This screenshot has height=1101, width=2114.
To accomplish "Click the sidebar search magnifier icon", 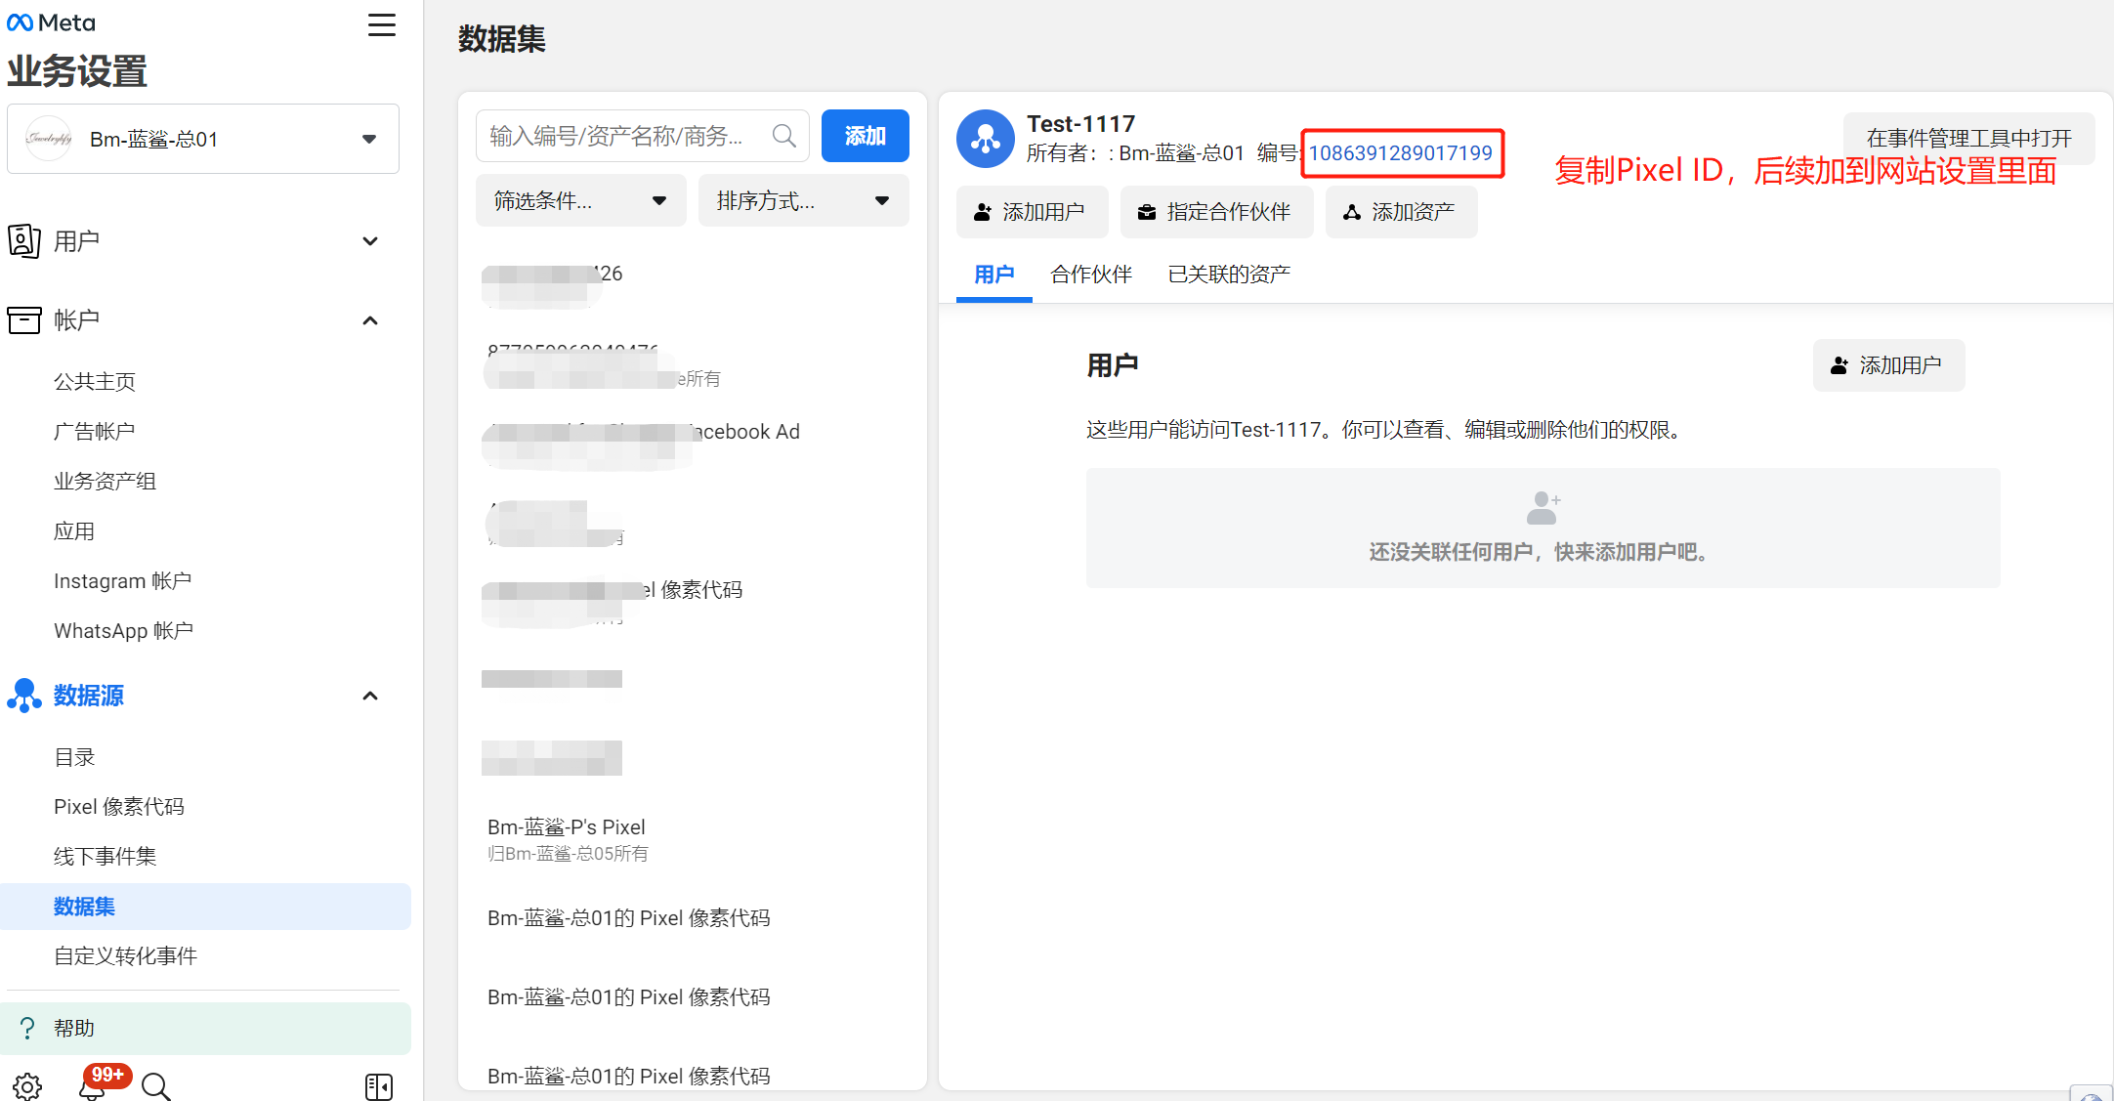I will click(156, 1086).
